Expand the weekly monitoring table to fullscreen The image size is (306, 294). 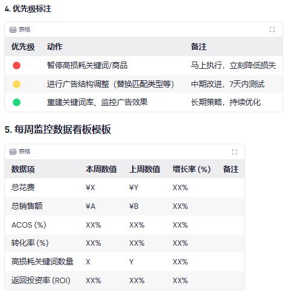[235, 152]
